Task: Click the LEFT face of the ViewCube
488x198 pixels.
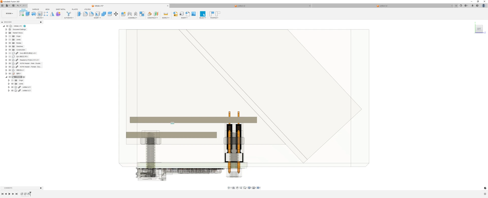Action: point(479,29)
